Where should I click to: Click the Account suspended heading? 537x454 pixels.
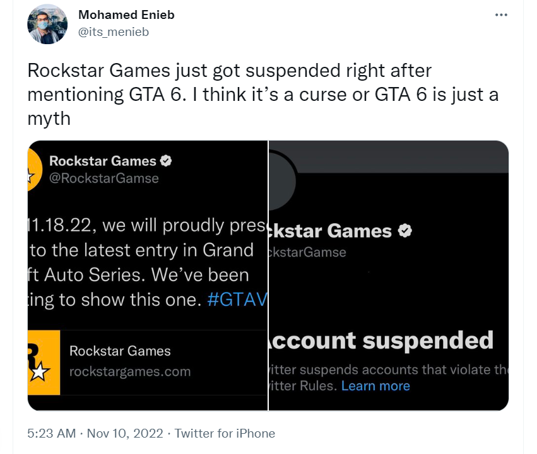click(381, 340)
